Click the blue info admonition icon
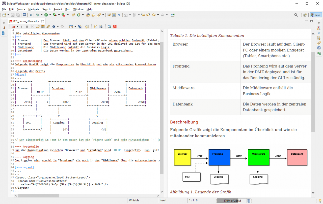323x204 pixels. tap(54, 26)
